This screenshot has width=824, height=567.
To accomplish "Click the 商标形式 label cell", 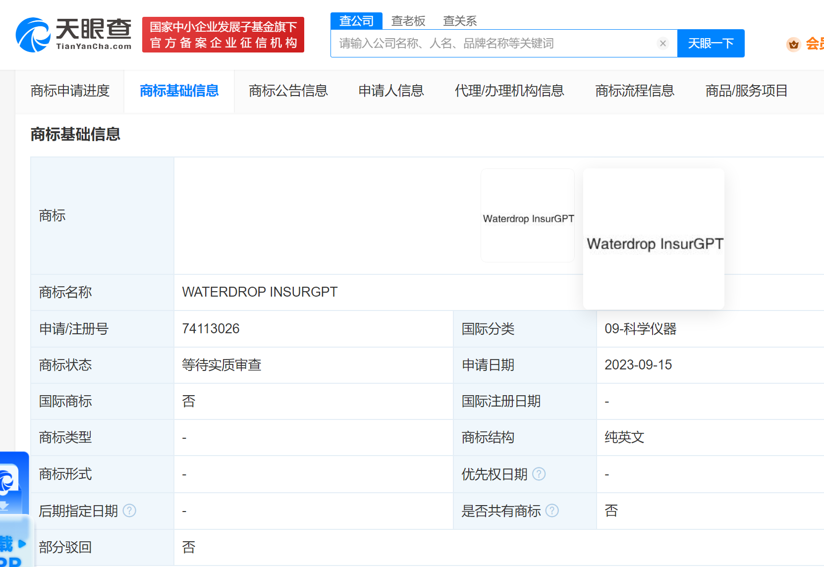I will (103, 474).
